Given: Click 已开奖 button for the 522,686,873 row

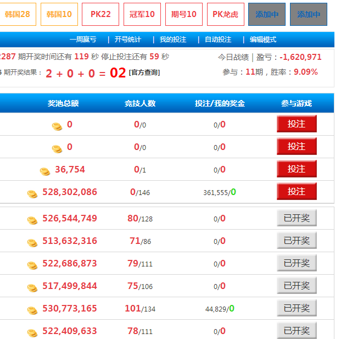Looking at the screenshot, I should (297, 263).
